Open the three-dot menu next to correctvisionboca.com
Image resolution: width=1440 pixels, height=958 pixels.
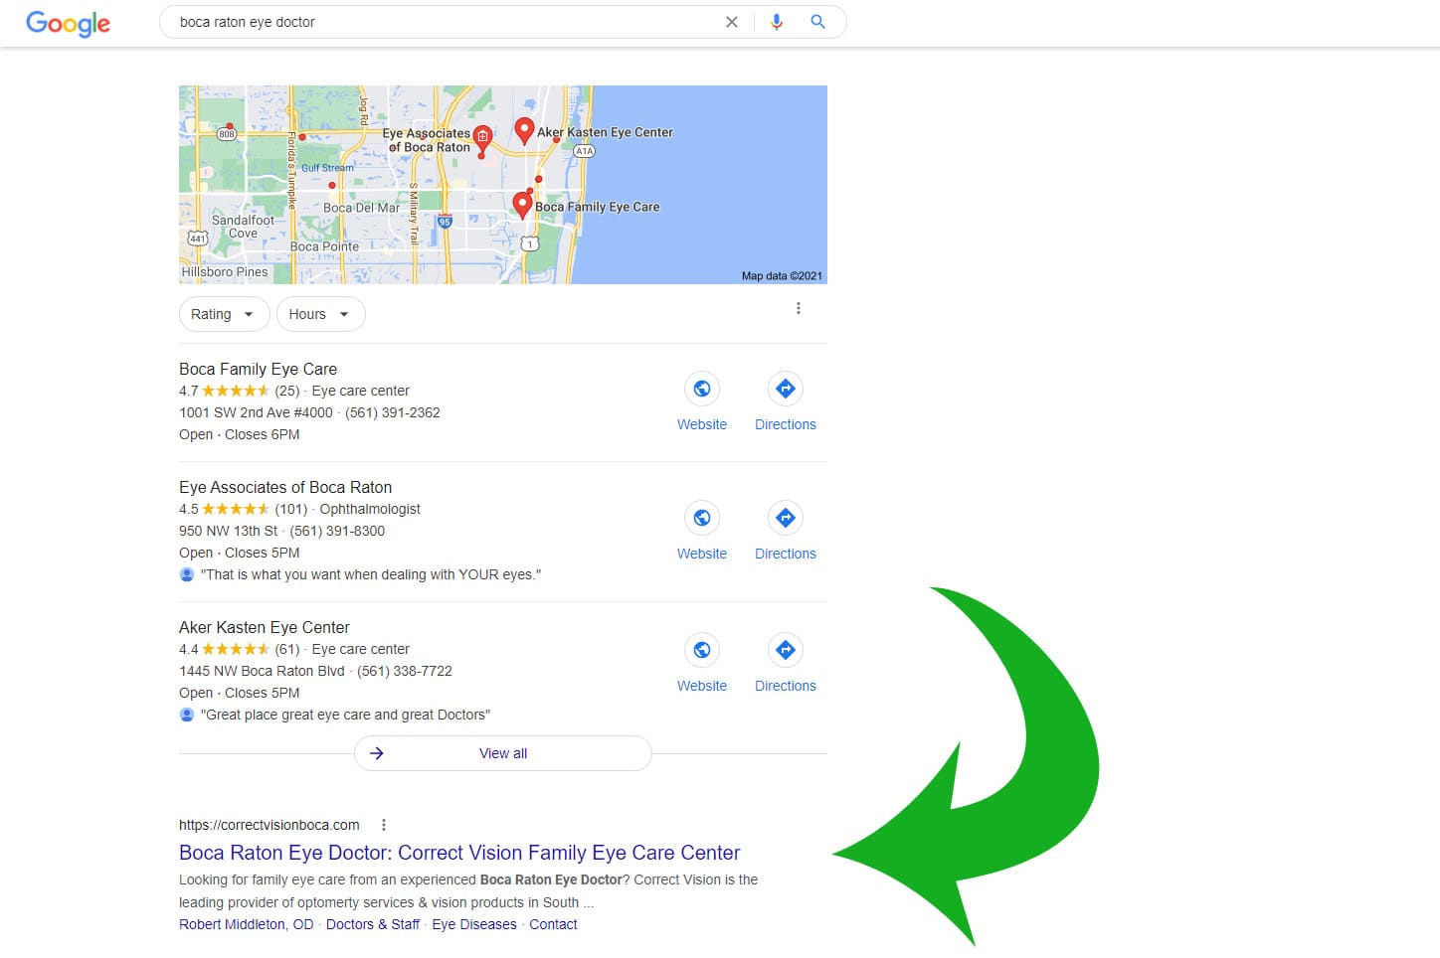pyautogui.click(x=384, y=825)
